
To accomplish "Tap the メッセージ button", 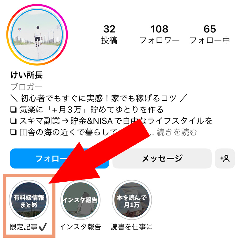I will [162, 158].
